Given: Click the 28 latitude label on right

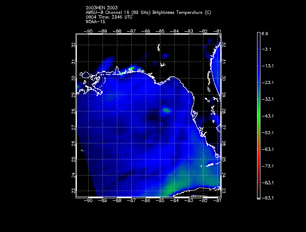Looking at the screenshot, I should pos(224,111).
